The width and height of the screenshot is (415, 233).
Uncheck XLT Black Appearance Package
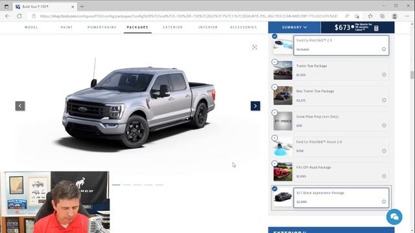point(274,188)
